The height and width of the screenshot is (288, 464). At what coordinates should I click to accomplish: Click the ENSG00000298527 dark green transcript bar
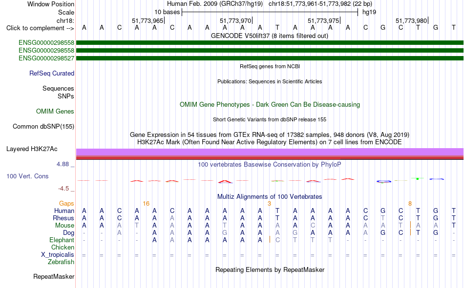pyautogui.click(x=270, y=58)
